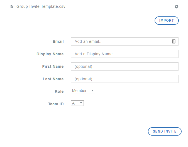Screen dimensions: 188x147
Task: Click the CSV file document icon
Action: [x=12, y=7]
